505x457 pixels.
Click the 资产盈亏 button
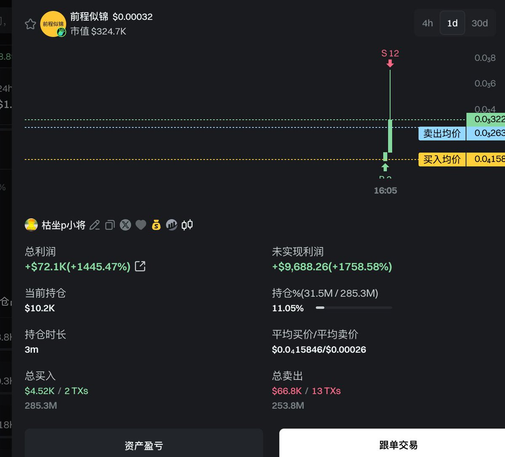(x=144, y=444)
